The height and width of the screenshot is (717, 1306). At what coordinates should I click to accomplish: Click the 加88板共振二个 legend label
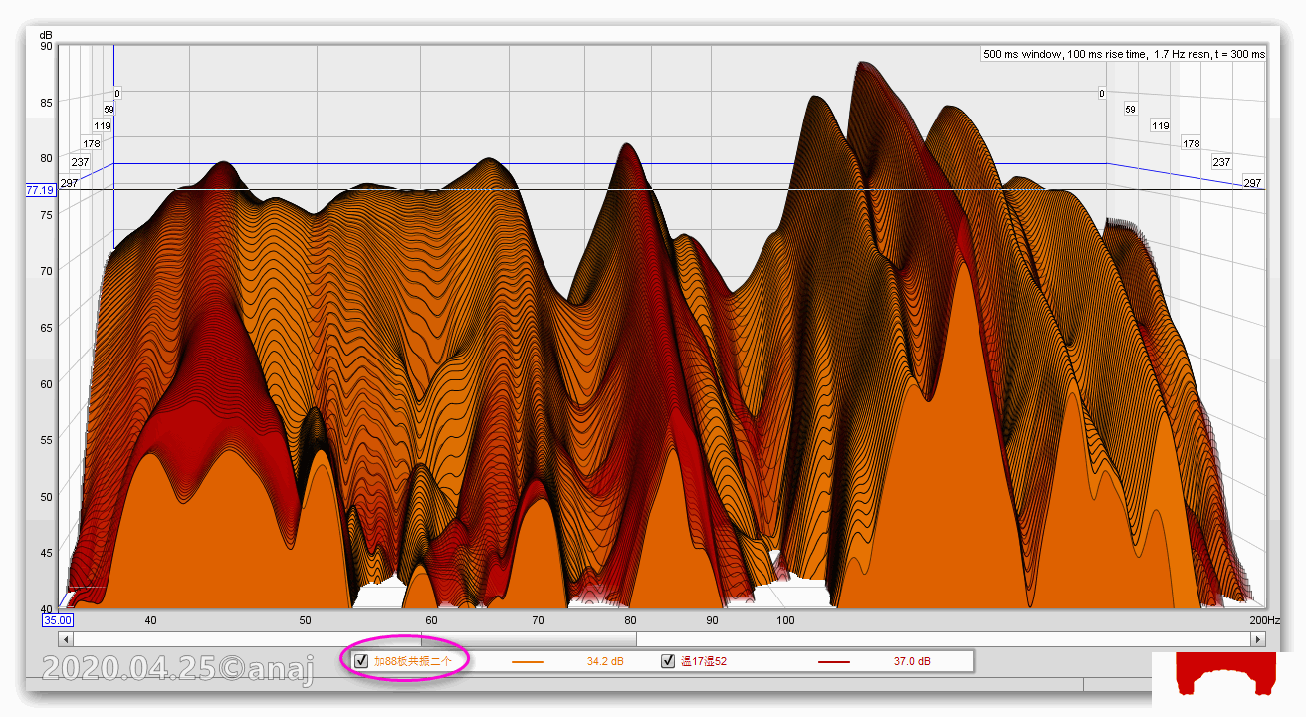coord(413,661)
